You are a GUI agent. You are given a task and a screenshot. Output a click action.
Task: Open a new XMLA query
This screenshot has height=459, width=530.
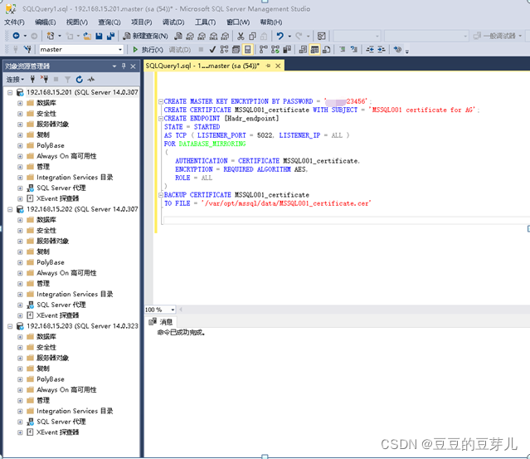213,36
